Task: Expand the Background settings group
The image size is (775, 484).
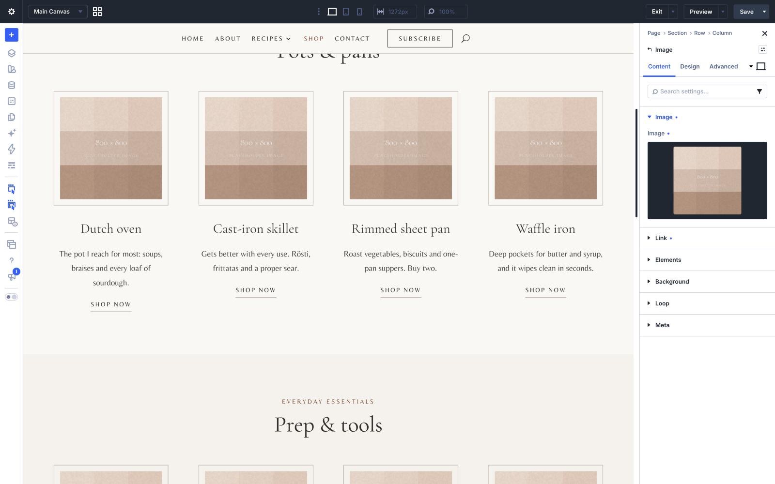Action: (x=707, y=282)
